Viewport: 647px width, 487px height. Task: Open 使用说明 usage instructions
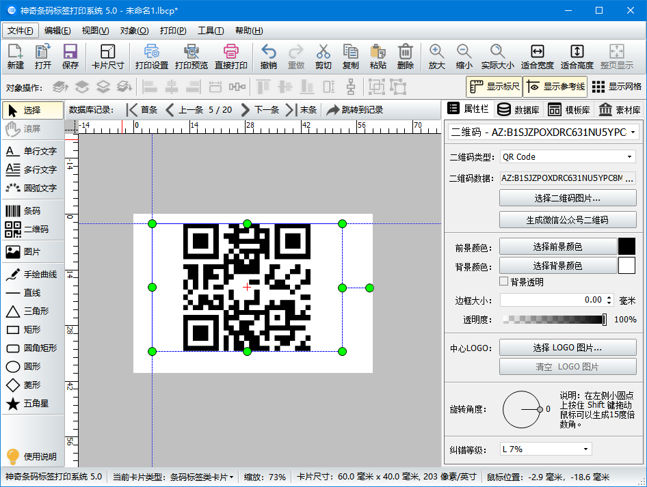coord(32,456)
